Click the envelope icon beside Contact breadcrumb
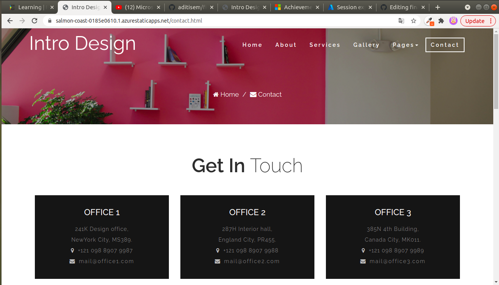 253,94
